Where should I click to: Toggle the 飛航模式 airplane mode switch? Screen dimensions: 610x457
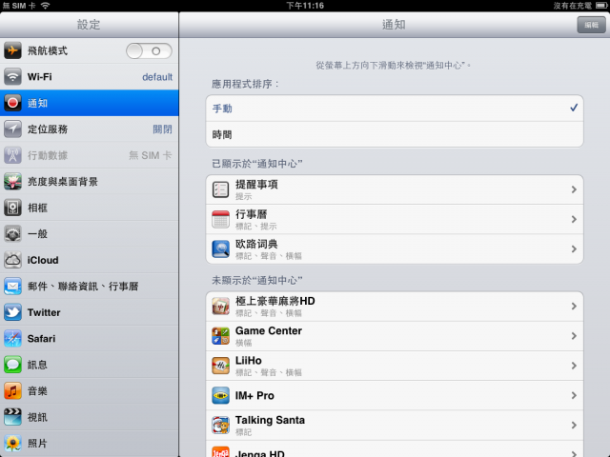point(149,50)
